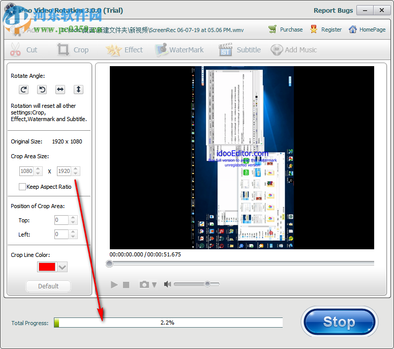The width and height of the screenshot is (394, 349).
Task: Click the Purchase link text
Action: click(x=291, y=30)
